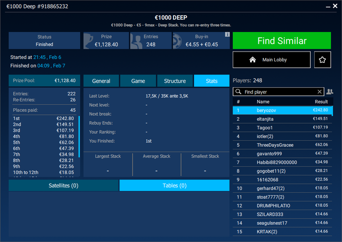Click the Largest Stack column
The height and width of the screenshot is (242, 342).
[108, 164]
